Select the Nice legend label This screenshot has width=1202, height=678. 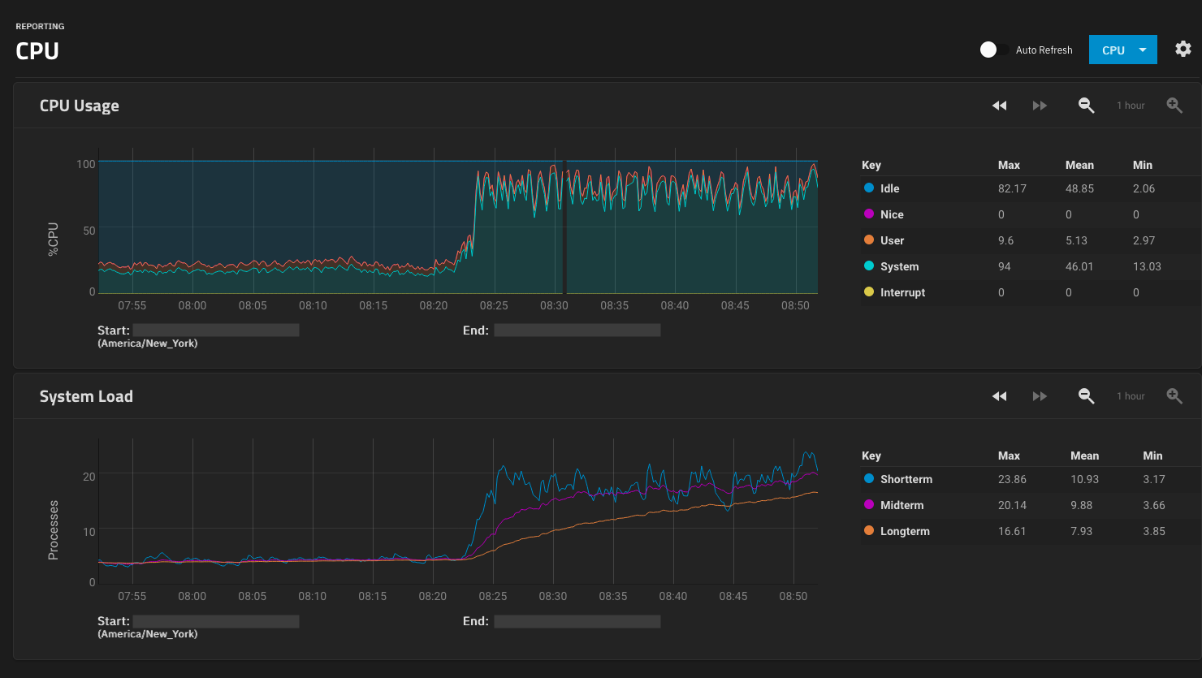pos(892,214)
